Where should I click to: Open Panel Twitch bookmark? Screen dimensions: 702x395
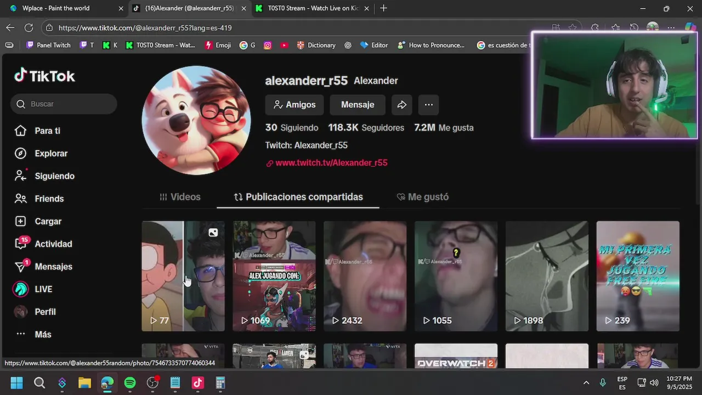point(48,46)
